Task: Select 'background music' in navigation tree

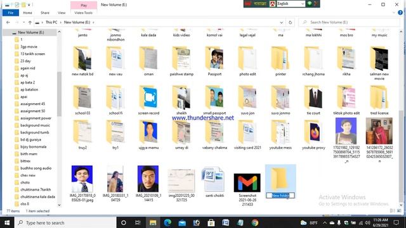Action: 35,125
